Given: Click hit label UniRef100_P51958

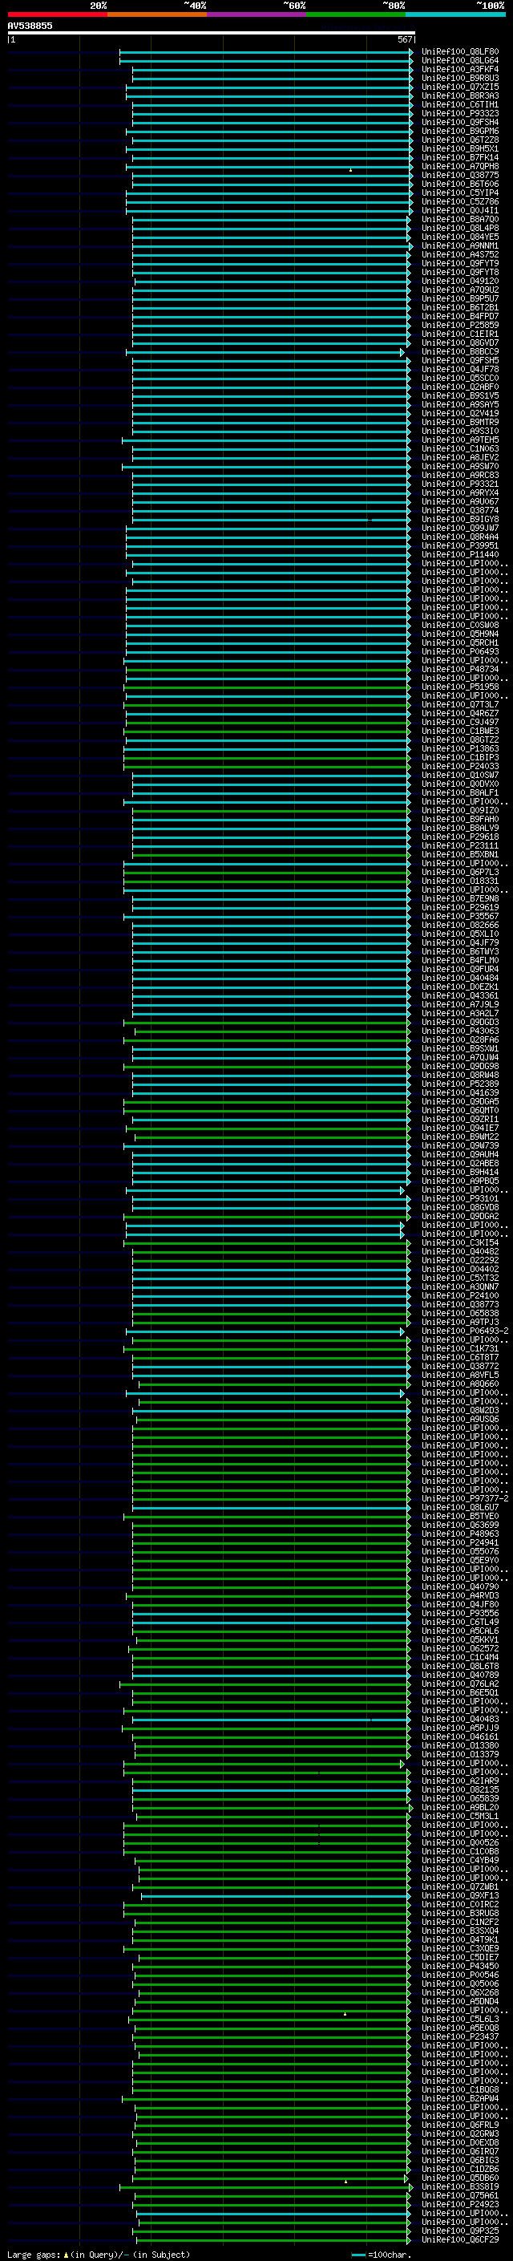Looking at the screenshot, I should coord(460,687).
